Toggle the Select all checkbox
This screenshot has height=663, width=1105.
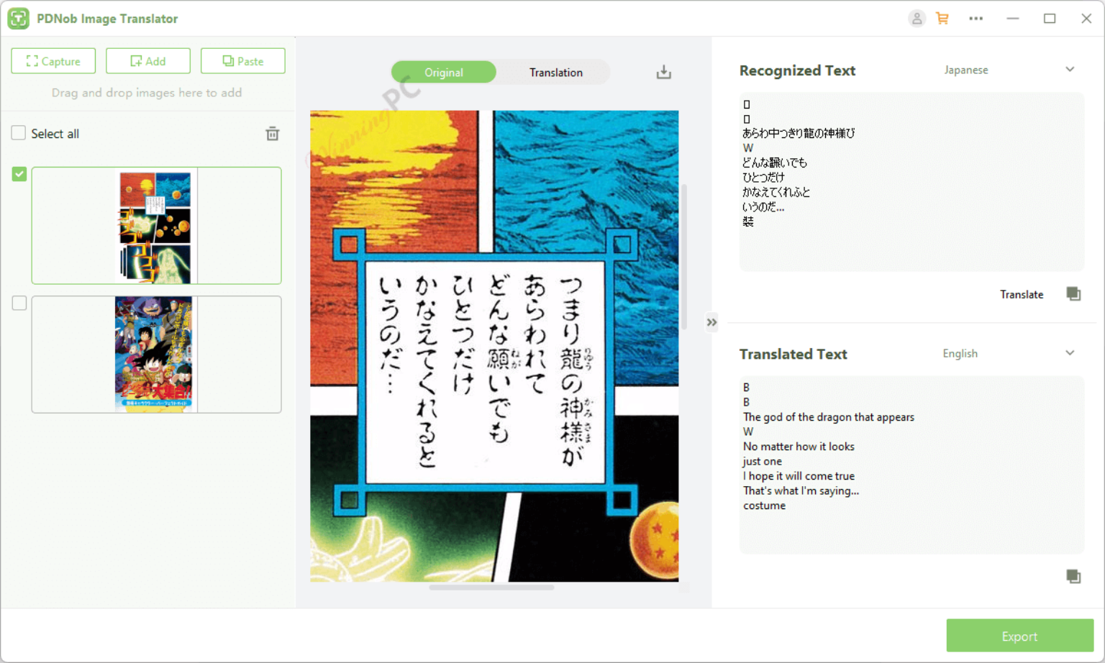tap(19, 133)
